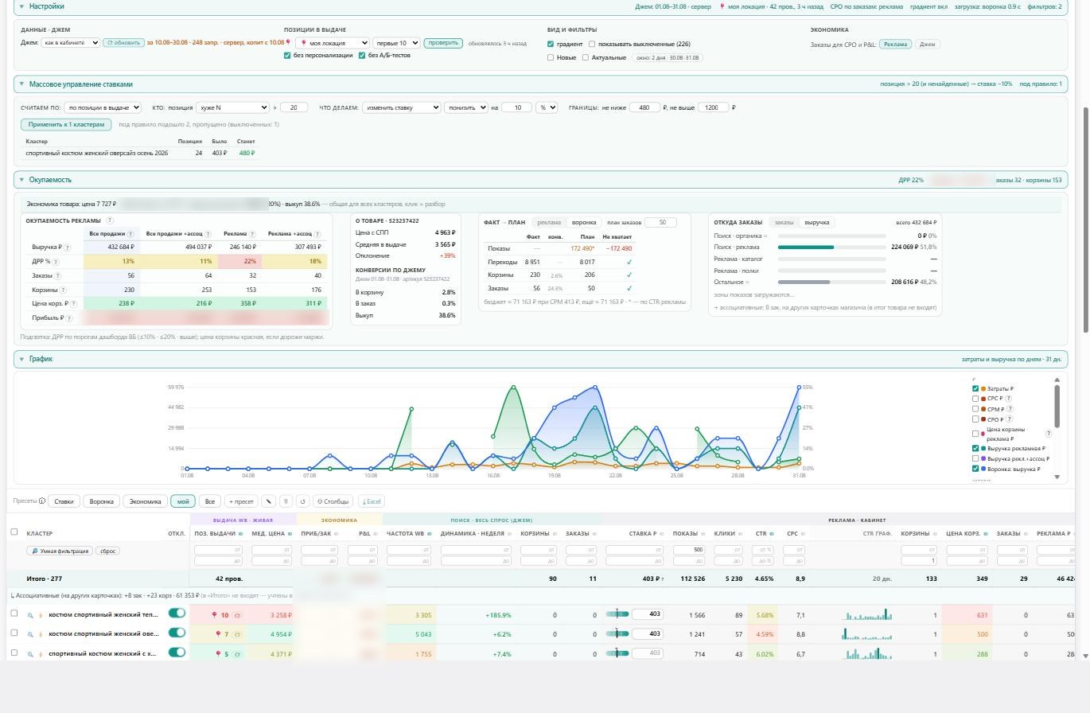
Task: Click the bid slider for the 1 566 показы row
Action: coord(617,614)
